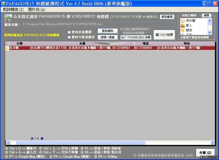The height and width of the screenshot is (160, 219).
Task: Open the 軌跡轉換 (T) menu
Action: pyautogui.click(x=13, y=10)
